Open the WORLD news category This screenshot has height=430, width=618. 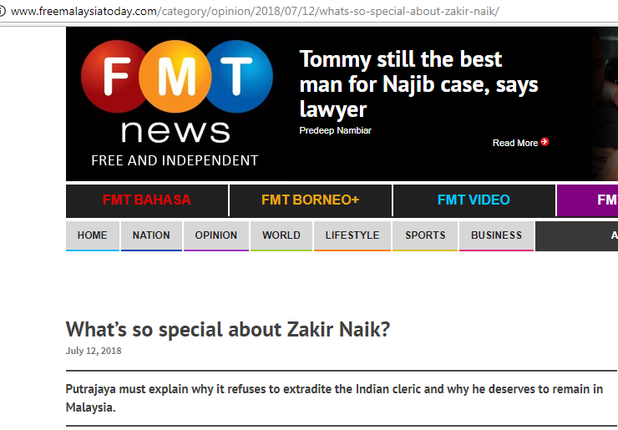(x=281, y=235)
